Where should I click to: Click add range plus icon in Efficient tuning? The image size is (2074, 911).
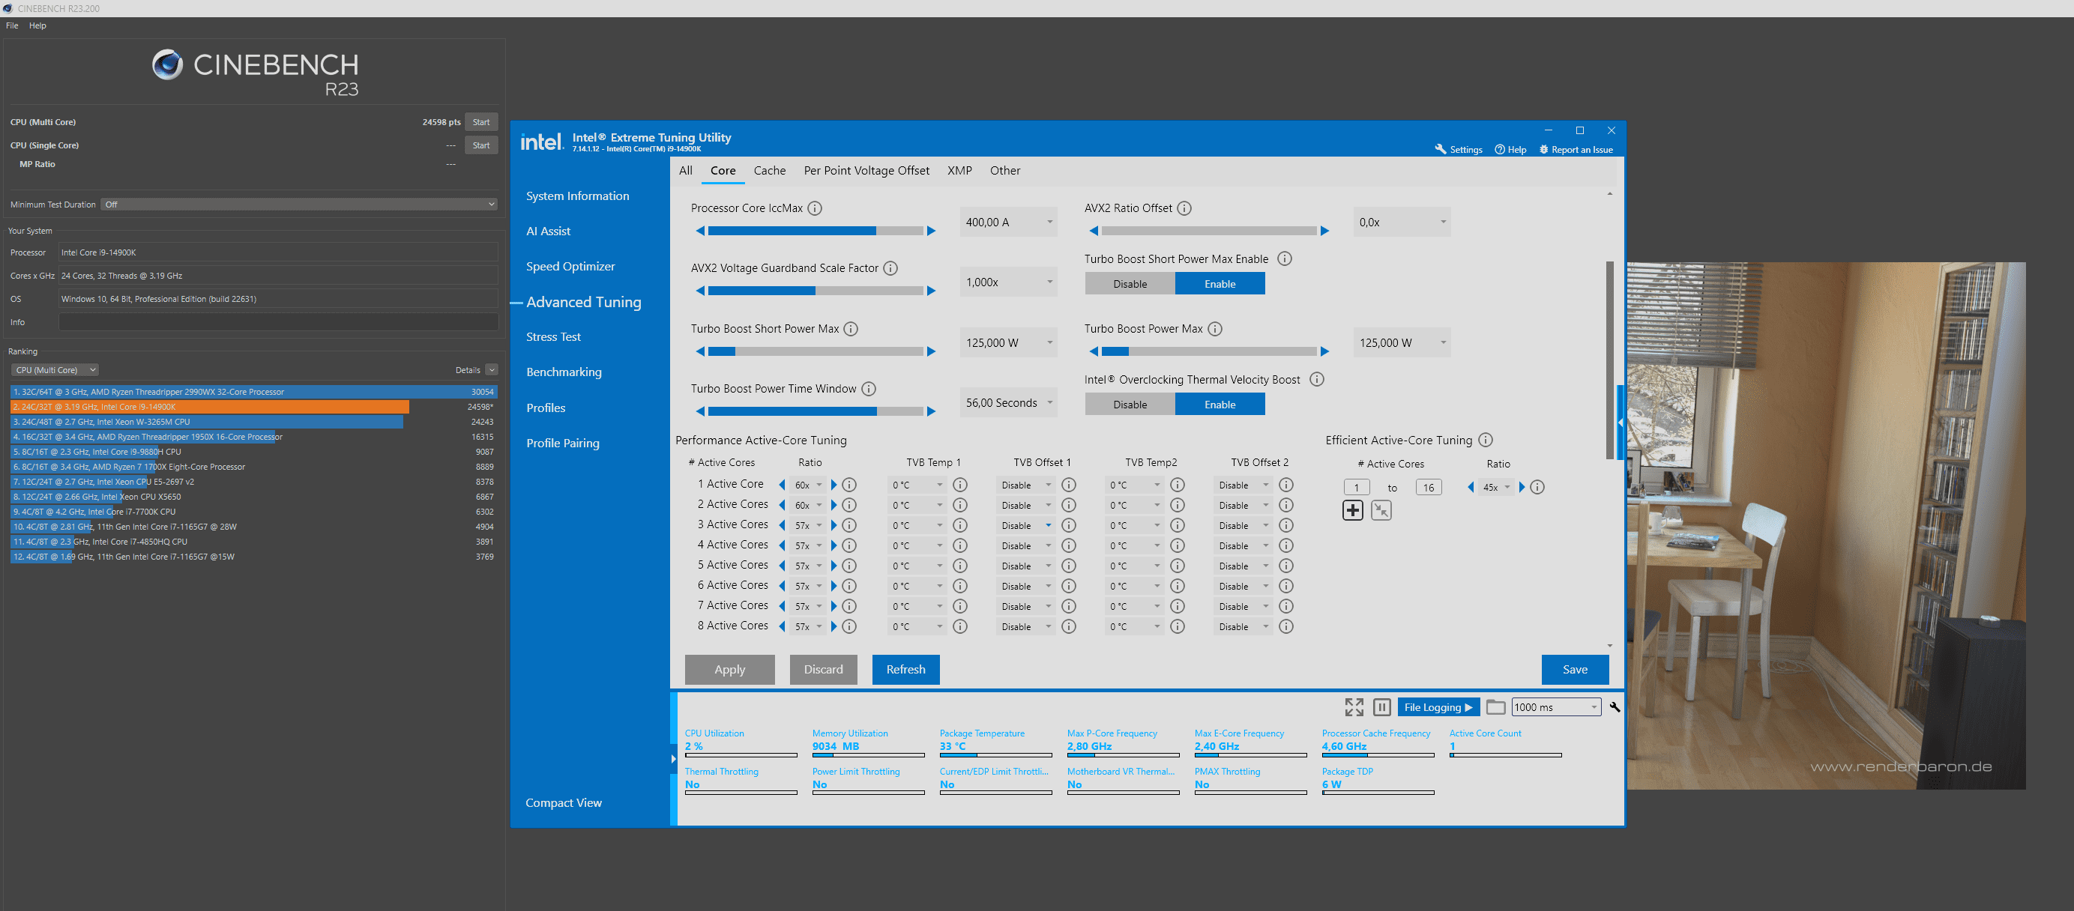pyautogui.click(x=1353, y=510)
